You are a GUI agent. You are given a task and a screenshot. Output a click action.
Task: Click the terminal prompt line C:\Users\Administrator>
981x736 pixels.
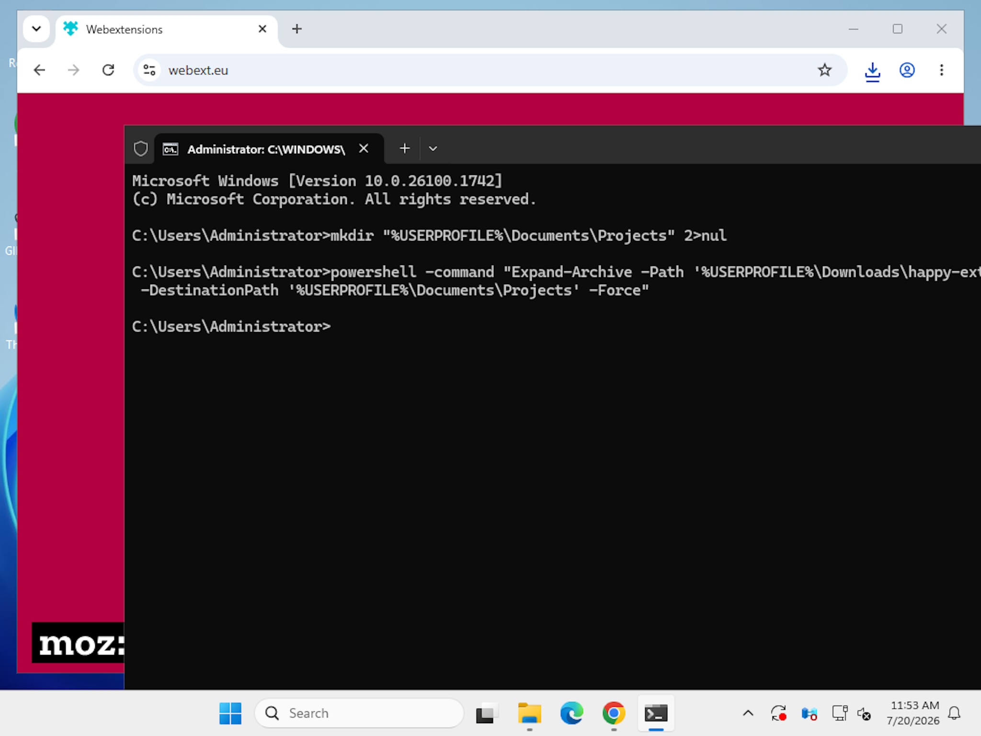[231, 327]
